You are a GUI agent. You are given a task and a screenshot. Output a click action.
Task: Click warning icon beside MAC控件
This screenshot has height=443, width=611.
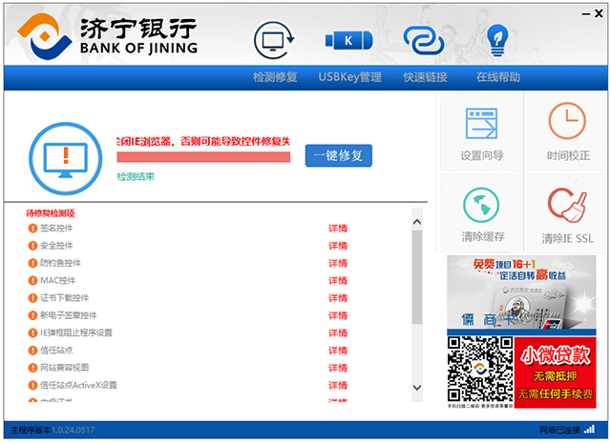pyautogui.click(x=32, y=280)
